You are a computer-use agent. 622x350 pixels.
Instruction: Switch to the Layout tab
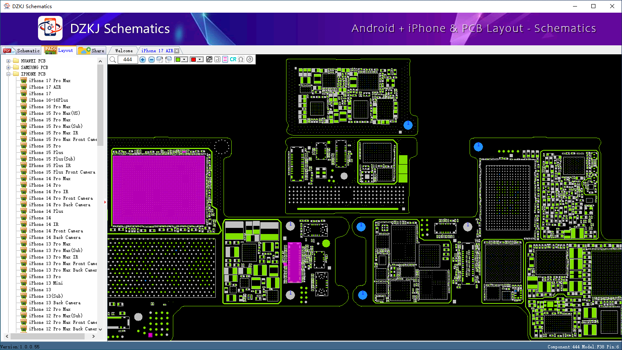[x=60, y=51]
